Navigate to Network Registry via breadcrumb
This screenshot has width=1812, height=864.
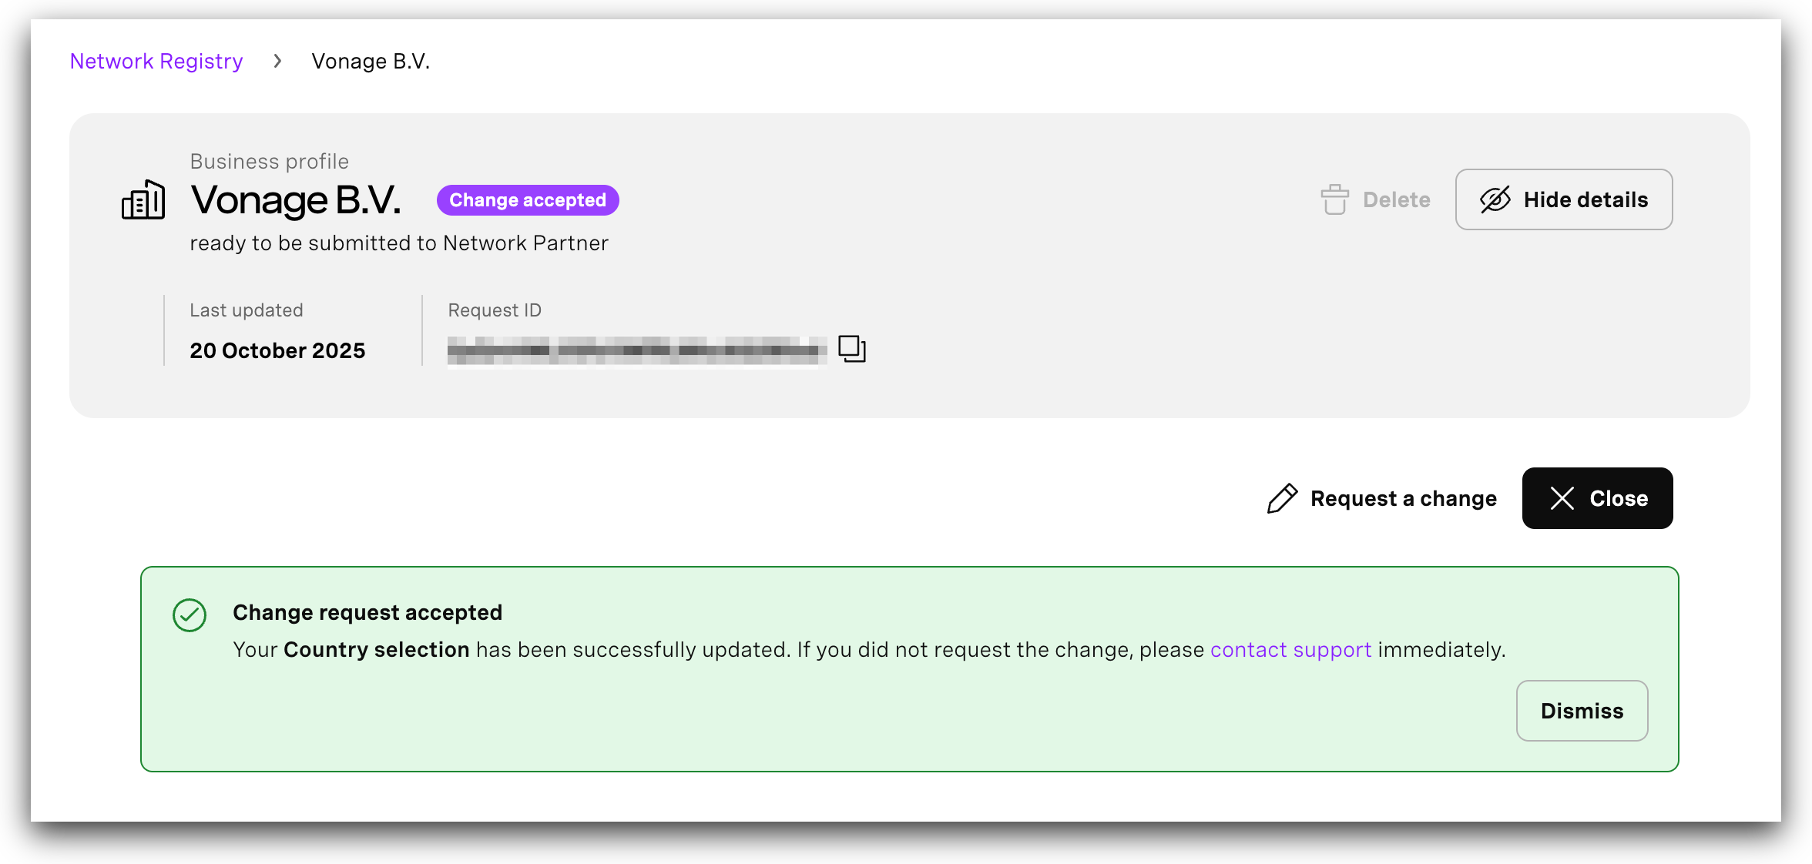pos(156,61)
